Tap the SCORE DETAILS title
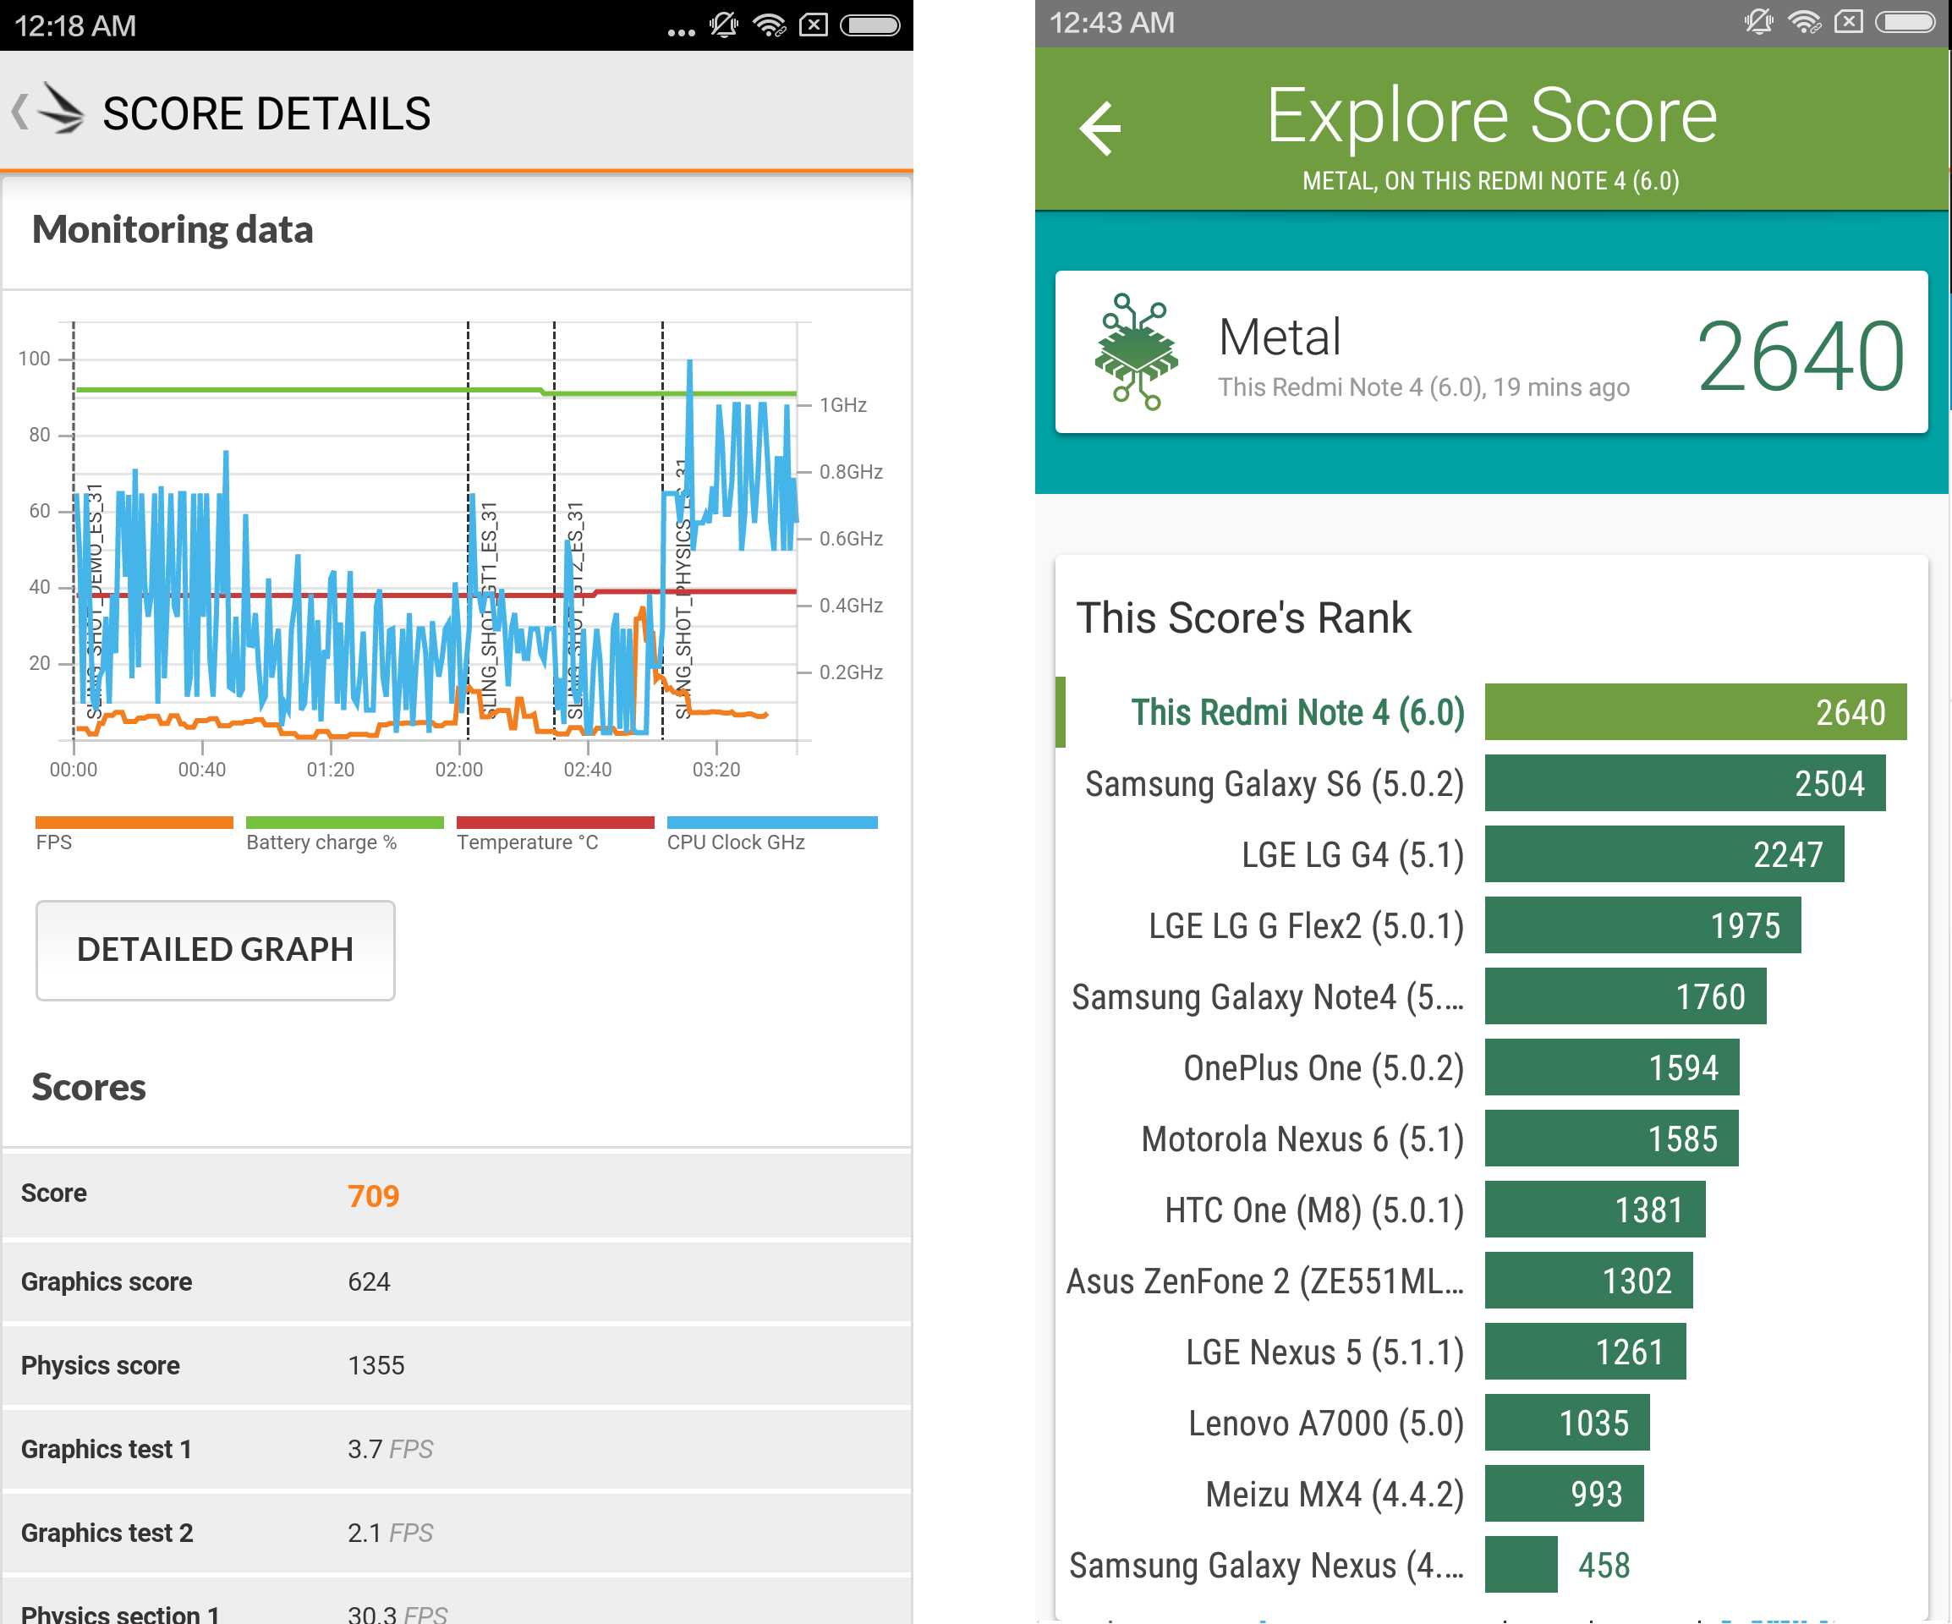Screen dimensions: 1952x1624 266,113
